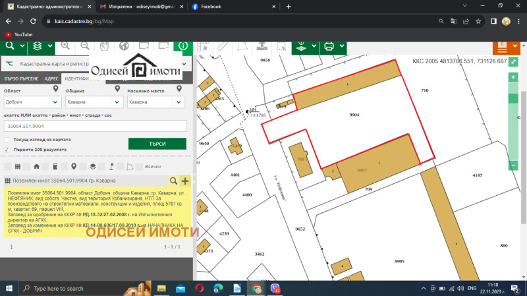Click the zoom in magnifier tool
This screenshot has height=296, width=527.
click(x=66, y=46)
